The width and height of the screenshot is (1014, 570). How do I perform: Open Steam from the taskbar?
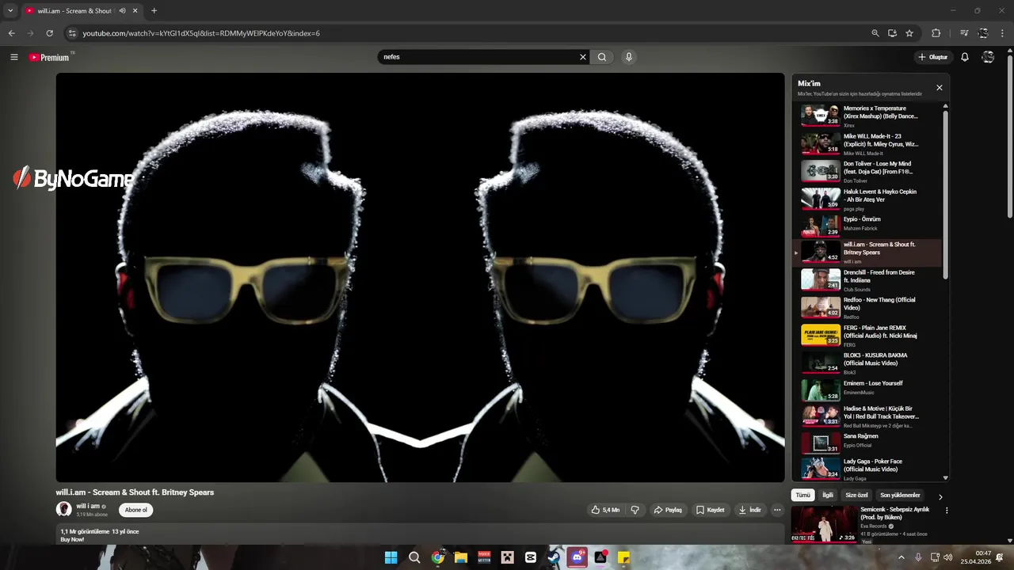pyautogui.click(x=554, y=557)
